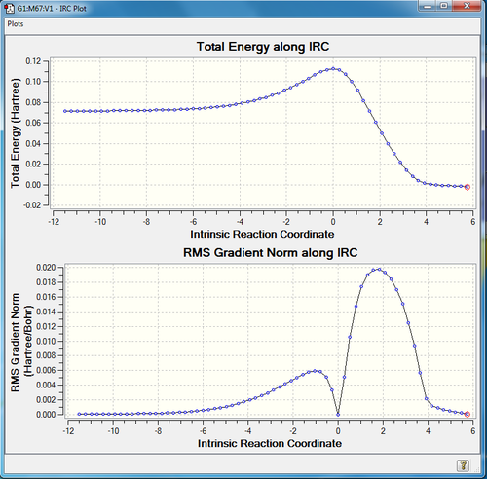This screenshot has width=487, height=479.
Task: Click the upper plot's Intrinsic Reaction Coordinate label
Action: point(262,234)
